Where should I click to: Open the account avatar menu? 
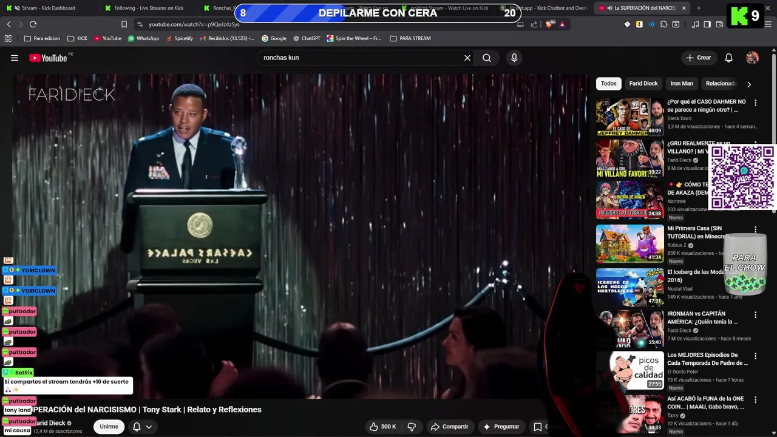coord(752,58)
